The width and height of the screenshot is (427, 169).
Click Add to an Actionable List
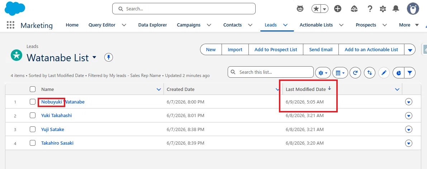tap(371, 49)
